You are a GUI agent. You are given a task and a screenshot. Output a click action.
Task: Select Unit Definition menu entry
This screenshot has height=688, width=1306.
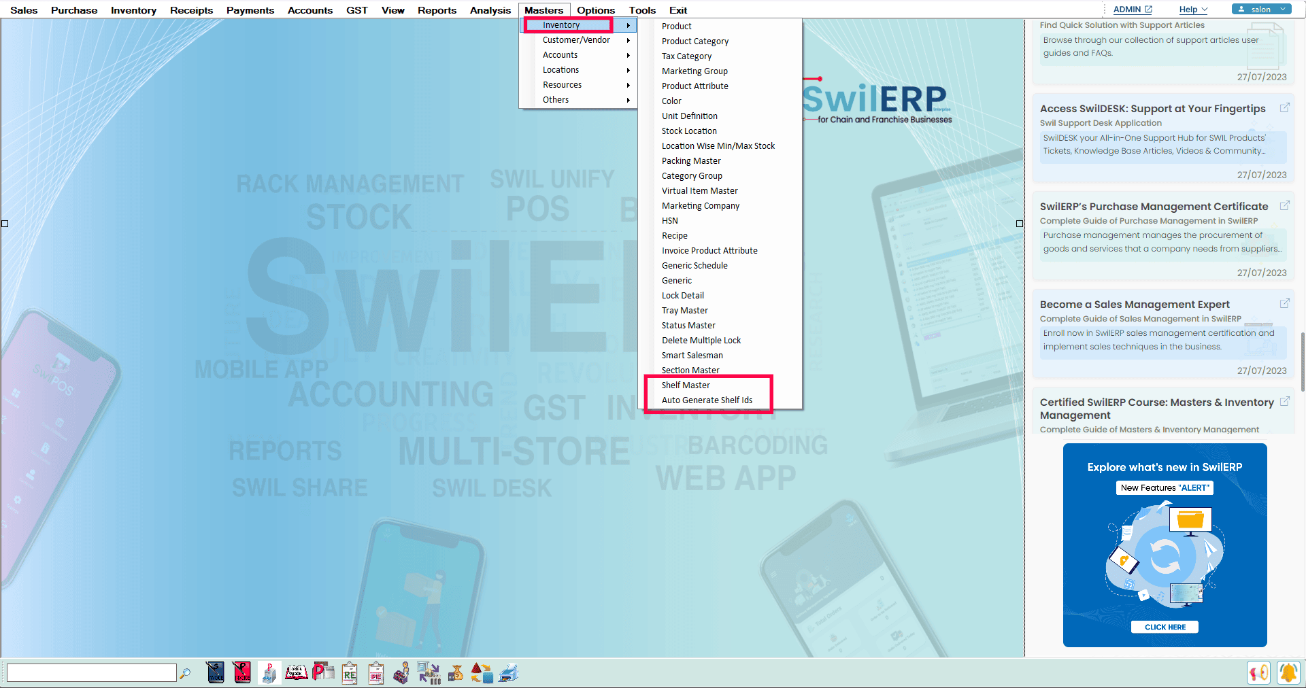pyautogui.click(x=720, y=116)
